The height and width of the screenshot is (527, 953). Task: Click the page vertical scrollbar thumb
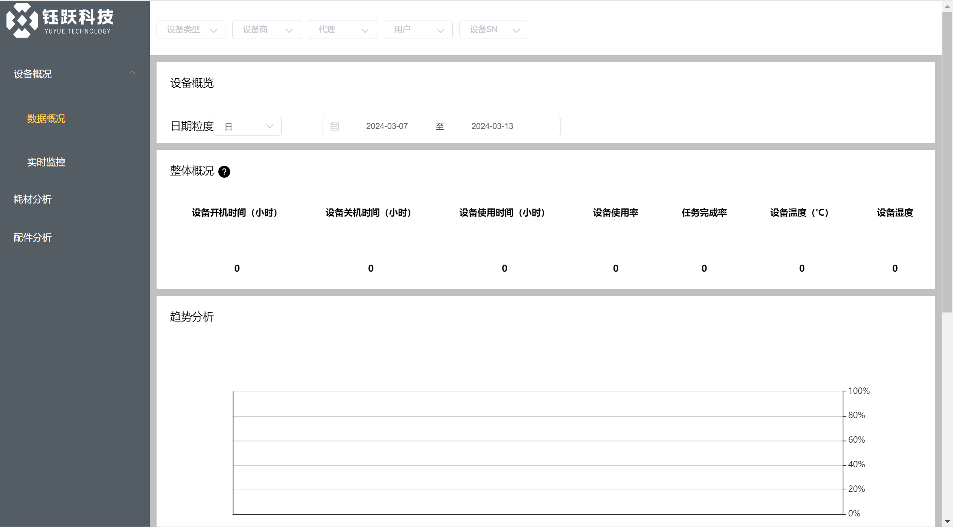pyautogui.click(x=947, y=163)
